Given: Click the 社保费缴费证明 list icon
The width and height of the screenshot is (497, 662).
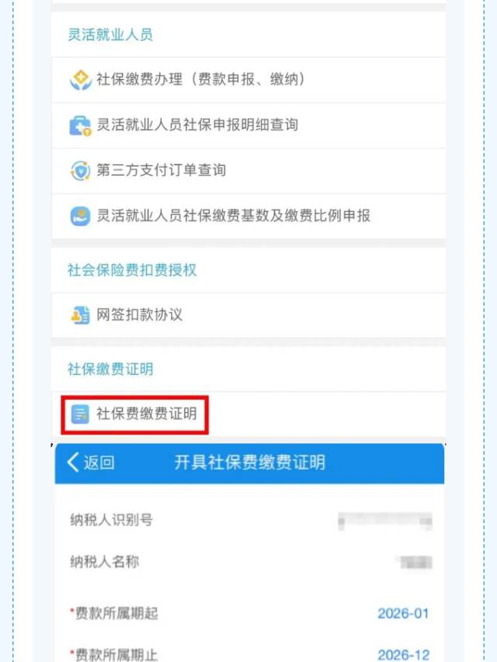Looking at the screenshot, I should [80, 414].
